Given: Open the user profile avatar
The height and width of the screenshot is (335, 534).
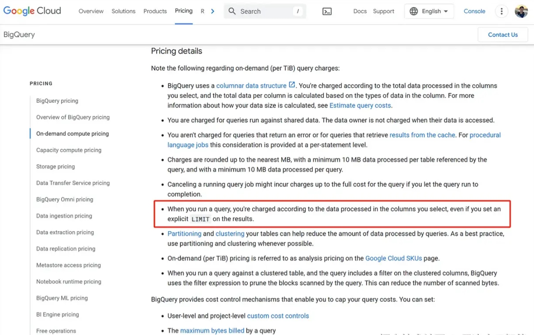Looking at the screenshot, I should click(521, 11).
